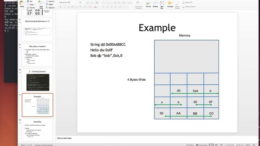Click the Format painter button
Viewport: 260px width, 146px height.
click(31, 8)
